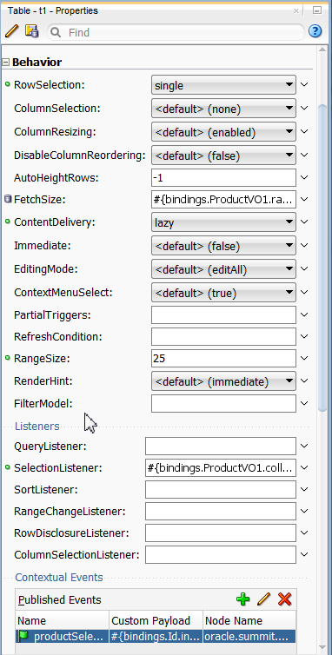Open property menu arrow for SortListener
Viewport: 332px width, 655px height.
(304, 489)
